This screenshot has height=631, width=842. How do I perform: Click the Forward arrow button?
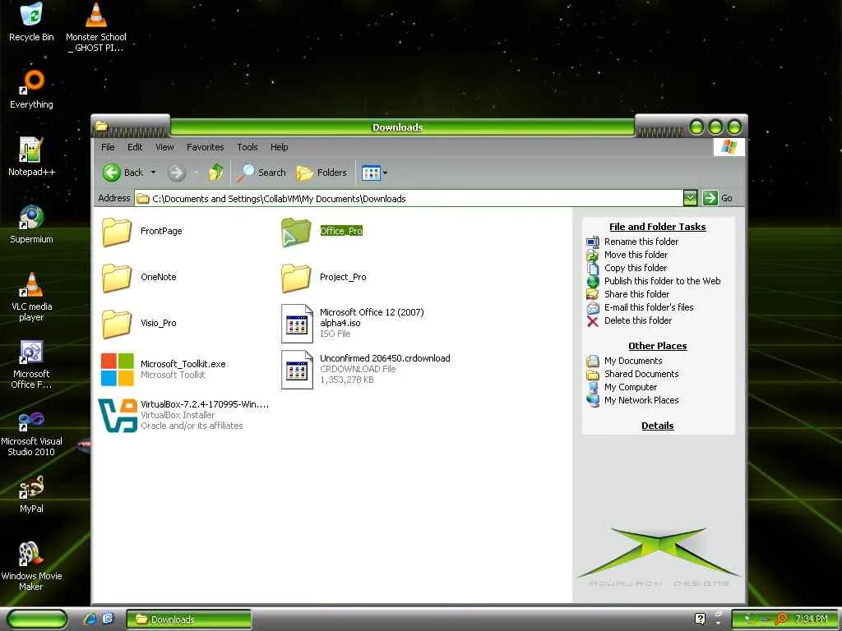177,173
